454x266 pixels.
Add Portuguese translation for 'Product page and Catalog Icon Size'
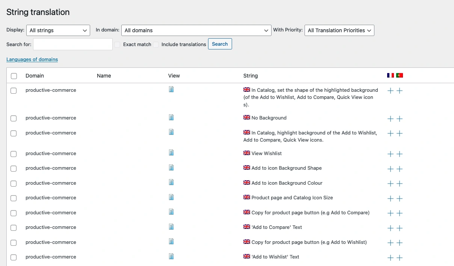(400, 199)
